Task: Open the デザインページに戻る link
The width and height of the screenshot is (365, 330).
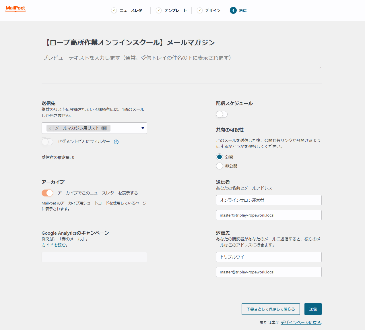Action: tap(301, 323)
